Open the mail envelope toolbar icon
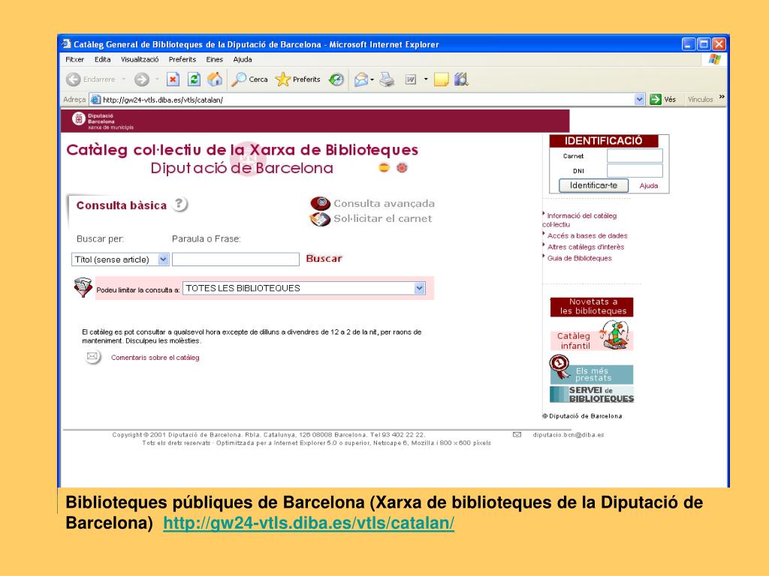 tap(361, 79)
